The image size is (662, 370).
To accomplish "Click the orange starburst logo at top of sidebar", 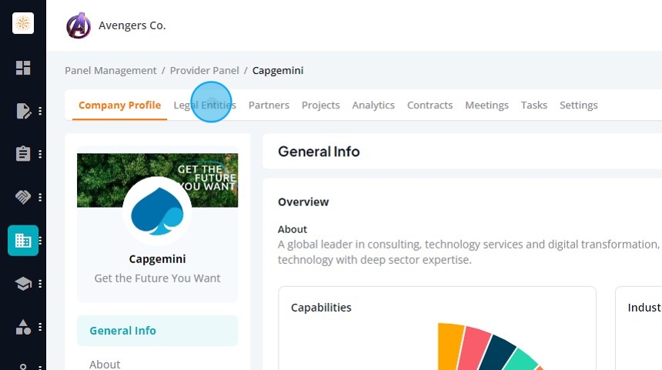I will 23,23.
